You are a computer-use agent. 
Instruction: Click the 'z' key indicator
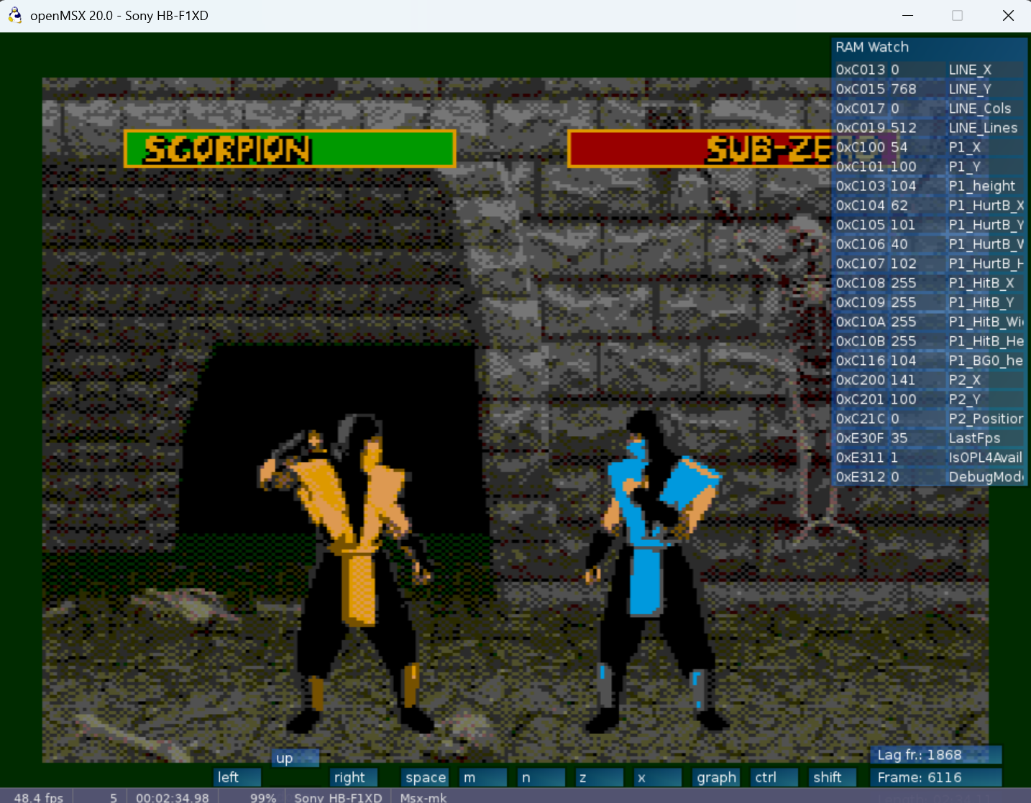pyautogui.click(x=600, y=777)
